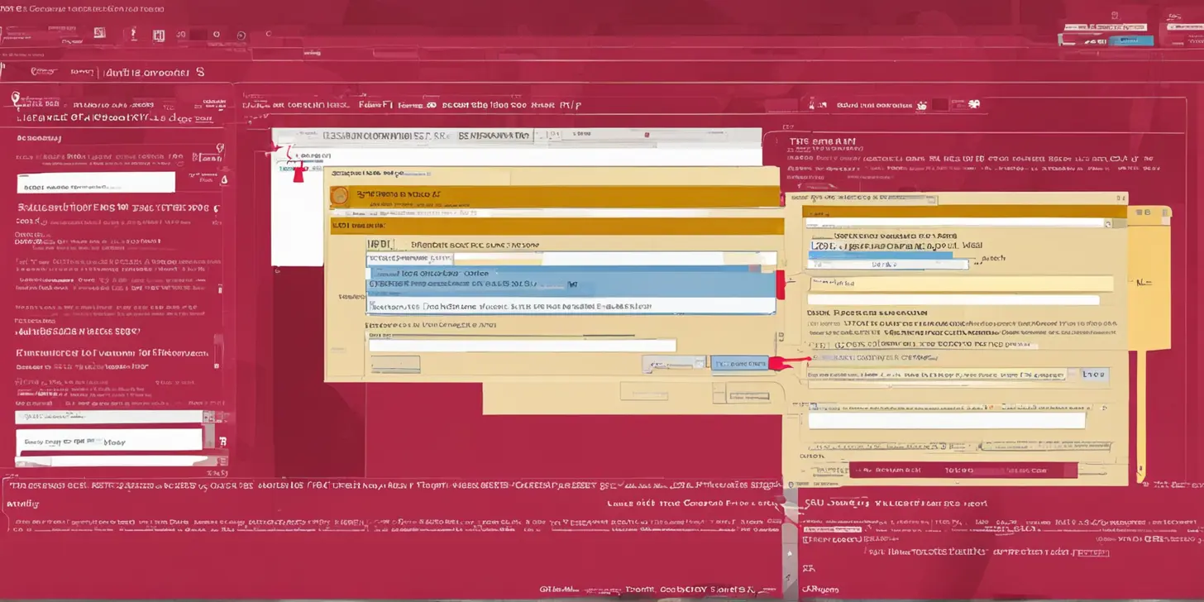Focus the white input field near the left panel's top

pos(96,183)
